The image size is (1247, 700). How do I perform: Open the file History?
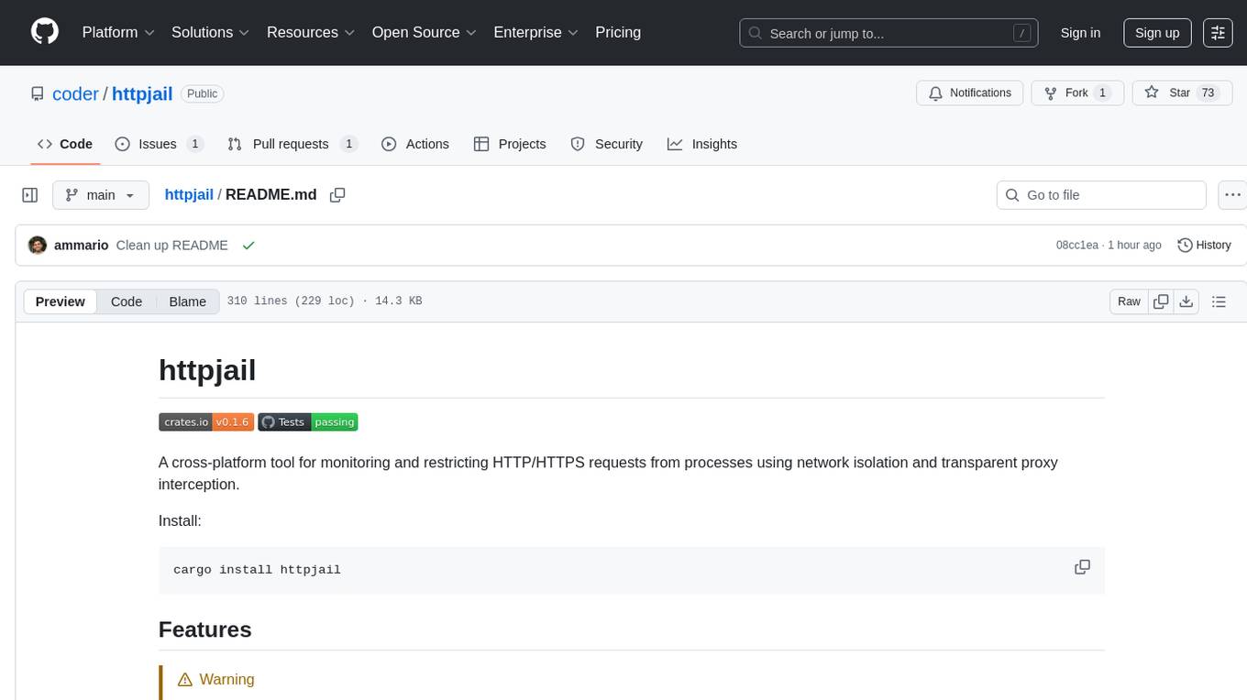tap(1204, 246)
